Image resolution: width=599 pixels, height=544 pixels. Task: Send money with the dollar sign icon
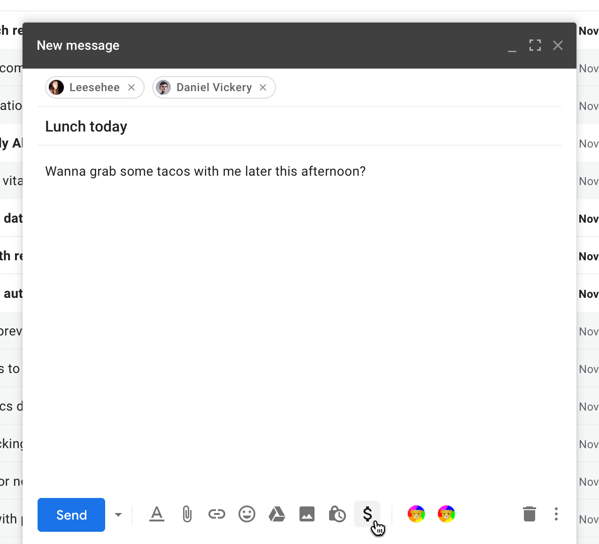(367, 514)
